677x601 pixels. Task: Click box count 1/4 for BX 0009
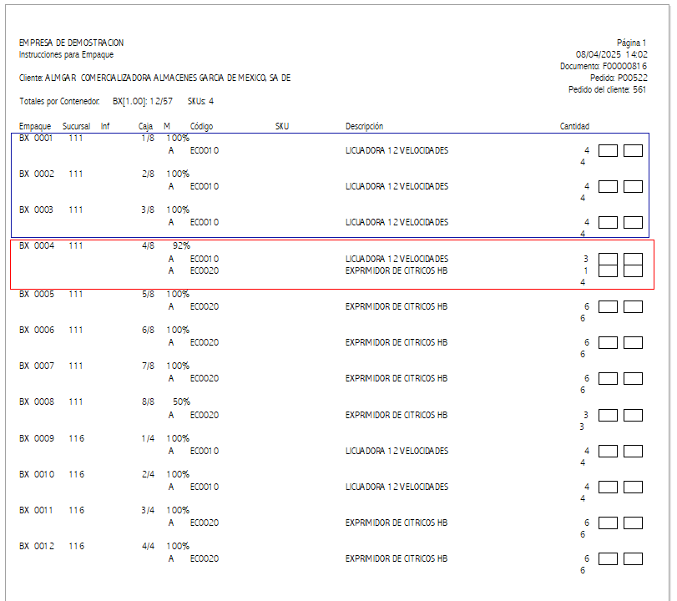point(148,438)
